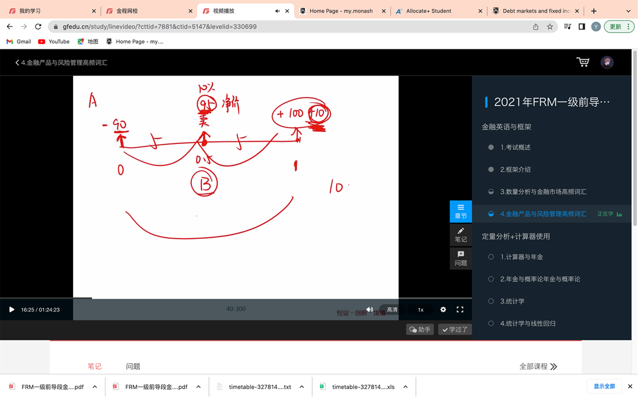The height and width of the screenshot is (399, 638).
Task: Open the shopping cart icon
Action: pyautogui.click(x=582, y=62)
